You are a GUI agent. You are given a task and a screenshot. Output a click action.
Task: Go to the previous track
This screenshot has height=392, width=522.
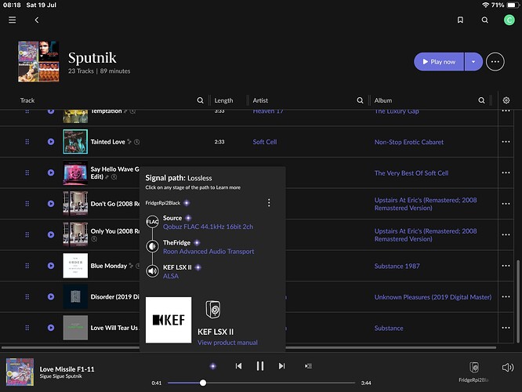pyautogui.click(x=238, y=365)
